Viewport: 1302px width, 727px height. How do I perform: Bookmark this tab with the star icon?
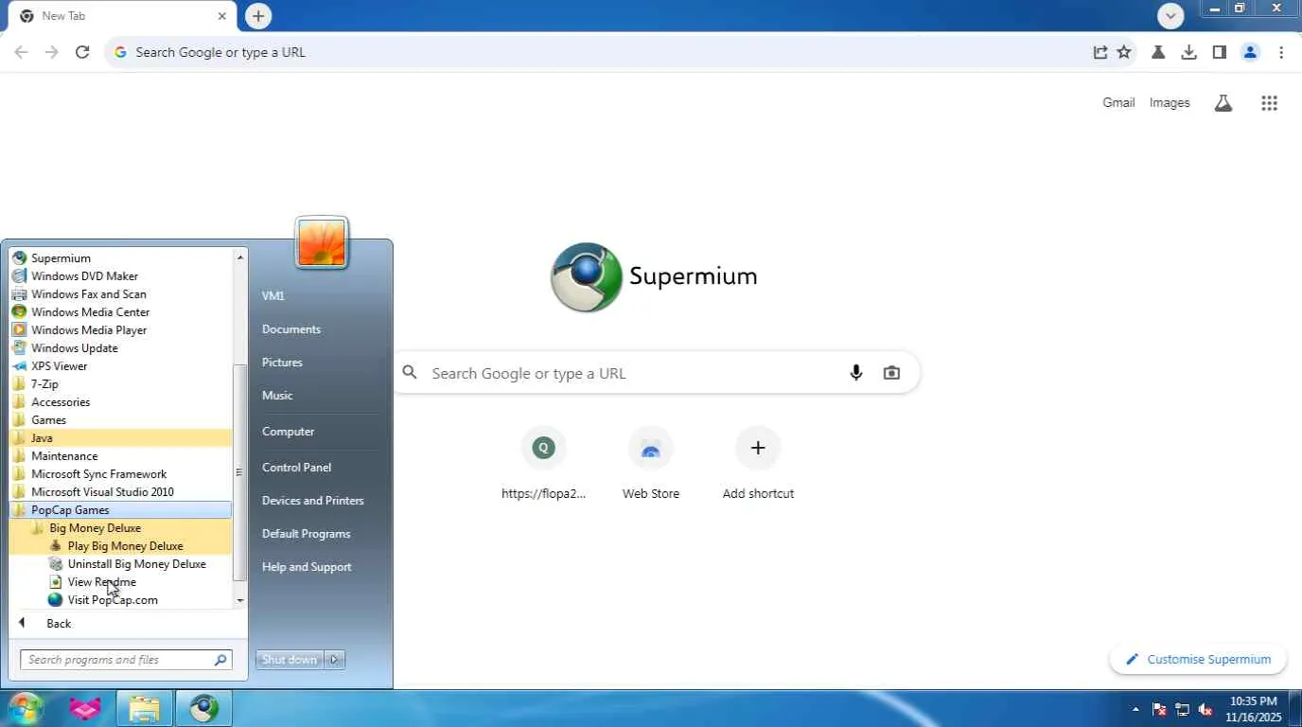coord(1124,52)
